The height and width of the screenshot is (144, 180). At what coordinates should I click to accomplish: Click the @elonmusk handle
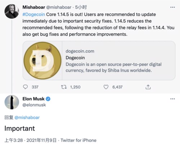(34, 105)
